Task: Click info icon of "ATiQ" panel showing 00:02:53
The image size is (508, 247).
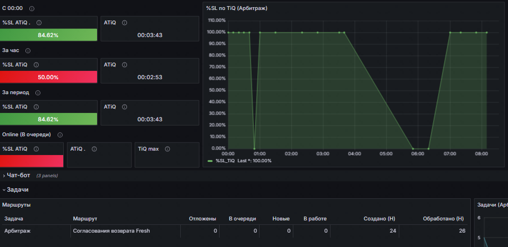Action: click(x=124, y=65)
